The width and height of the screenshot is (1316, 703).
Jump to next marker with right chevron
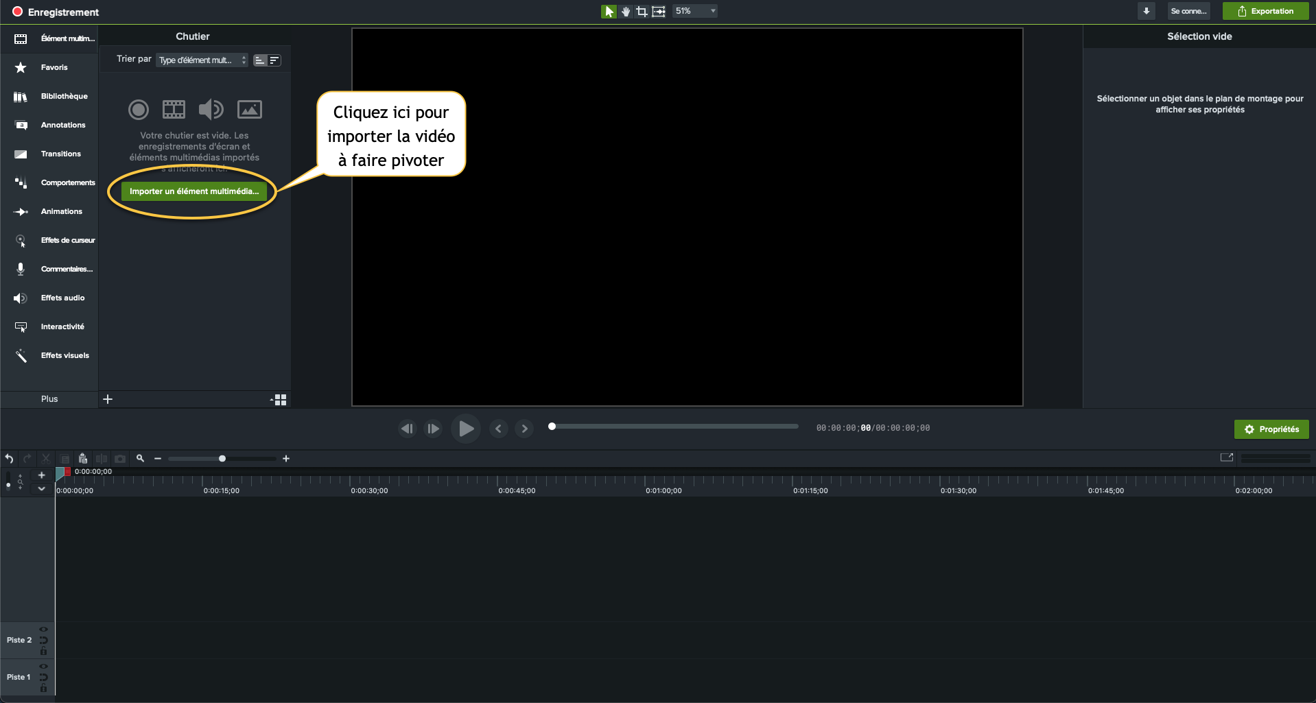(x=524, y=429)
